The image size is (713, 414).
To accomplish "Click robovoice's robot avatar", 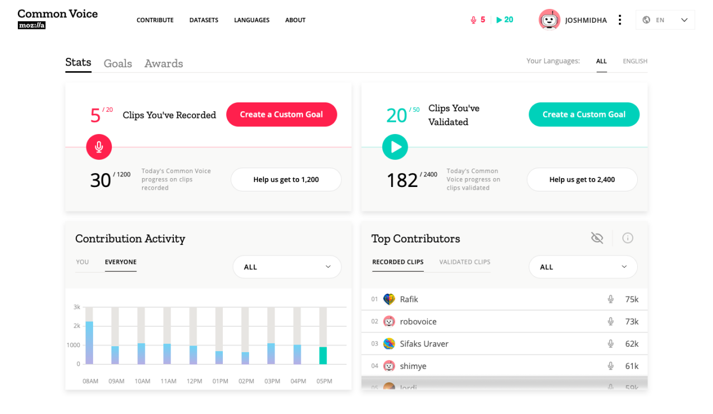I will [x=389, y=322].
